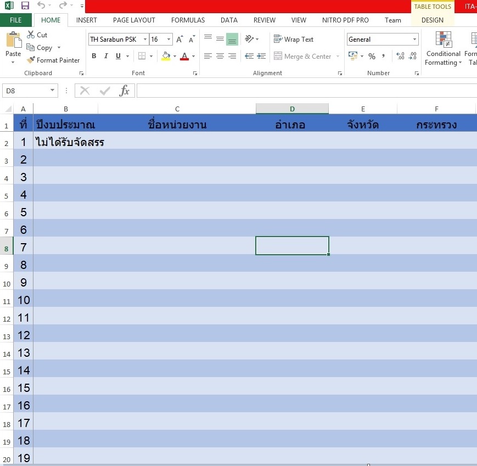This screenshot has height=466, width=477.
Task: Click the Increase Font Size icon
Action: click(x=179, y=40)
